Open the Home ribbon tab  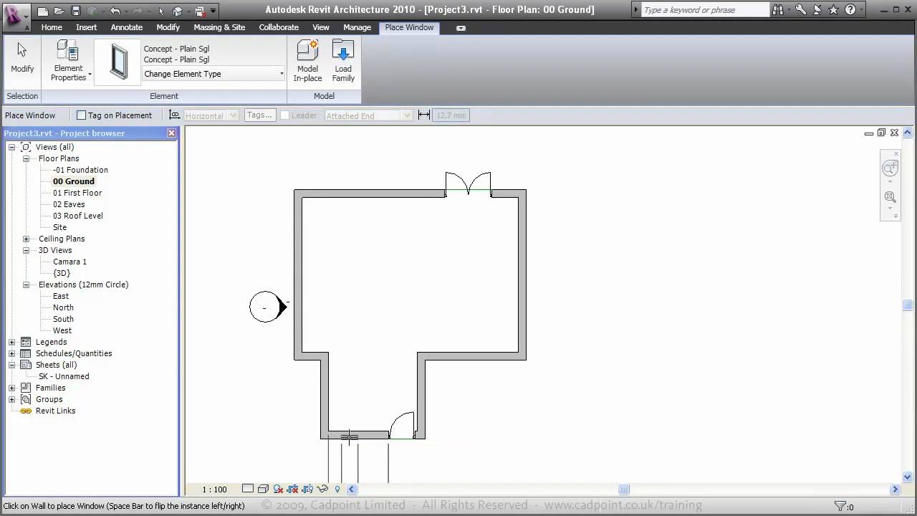[52, 27]
